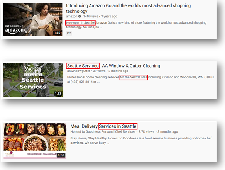Click the title 'Seattle Services - AA Window & Gutter Cleaning'
This screenshot has width=225, height=170.
point(113,66)
